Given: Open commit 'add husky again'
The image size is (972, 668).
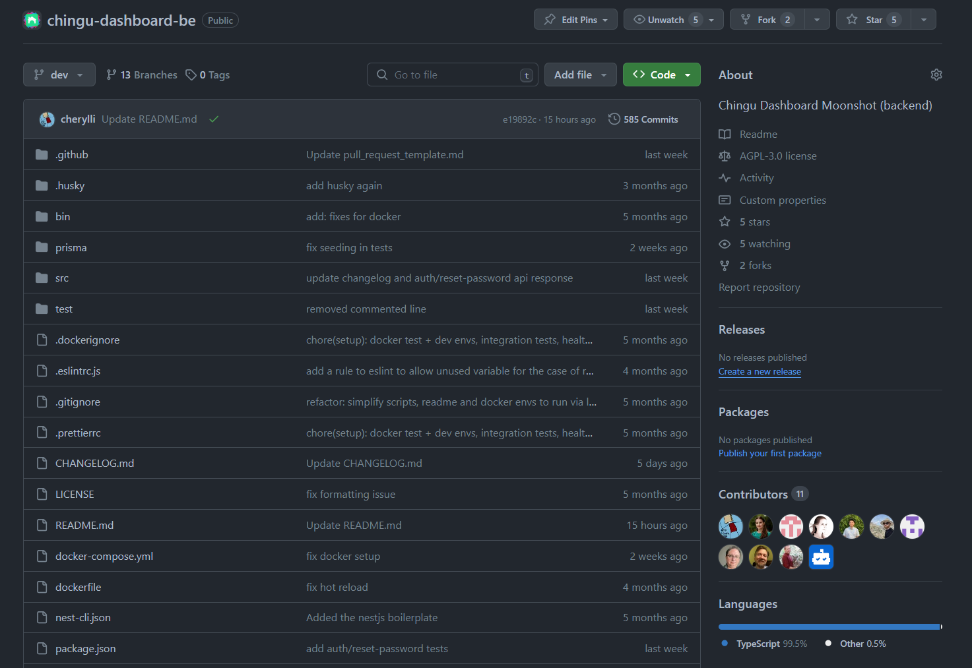Looking at the screenshot, I should 344,185.
